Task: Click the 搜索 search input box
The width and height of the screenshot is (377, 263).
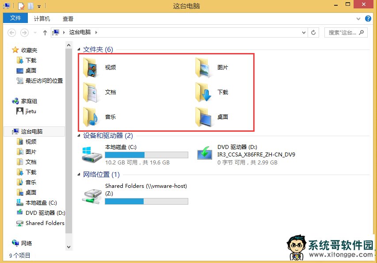Action: [x=346, y=32]
